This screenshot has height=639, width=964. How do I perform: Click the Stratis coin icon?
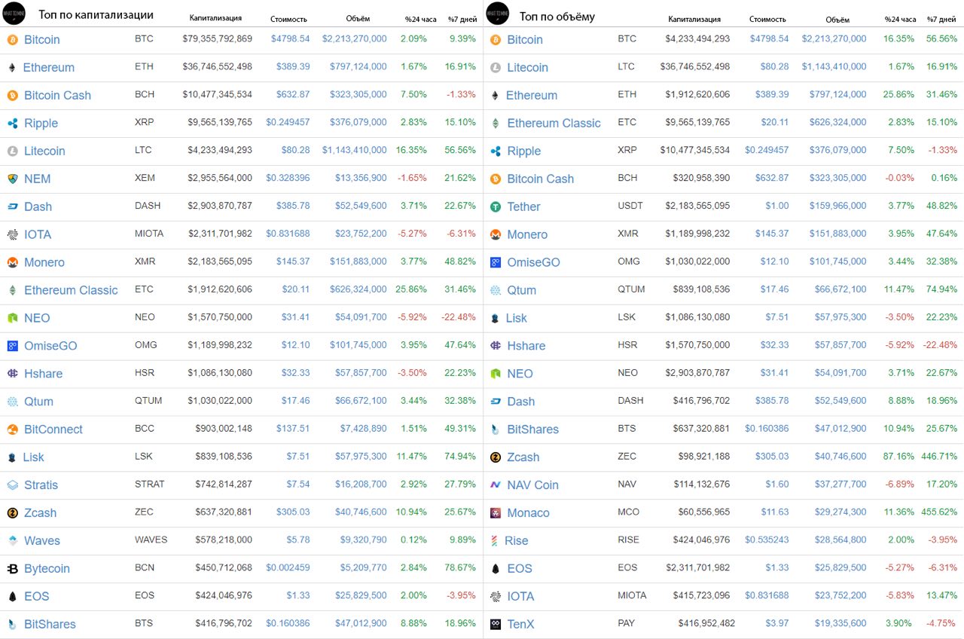tap(12, 485)
